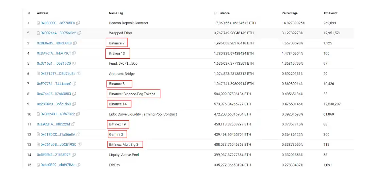Open address 0xDC2431...a0f67022
Image resolution: width=379 pixels, height=181 pixels.
pos(58,114)
